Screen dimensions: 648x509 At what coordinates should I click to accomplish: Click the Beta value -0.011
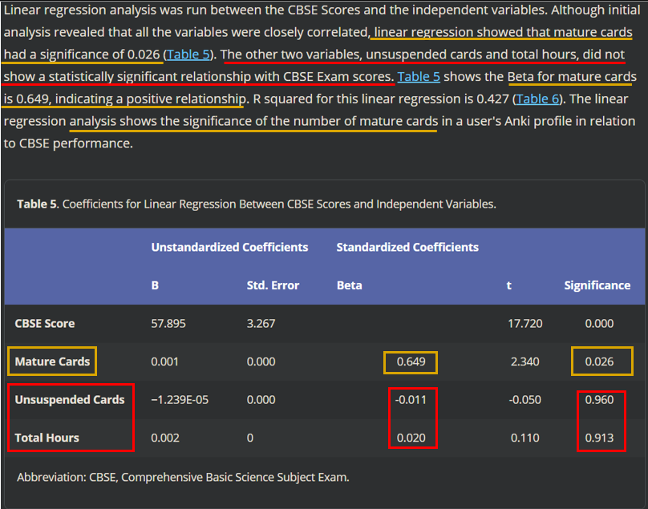pos(411,399)
